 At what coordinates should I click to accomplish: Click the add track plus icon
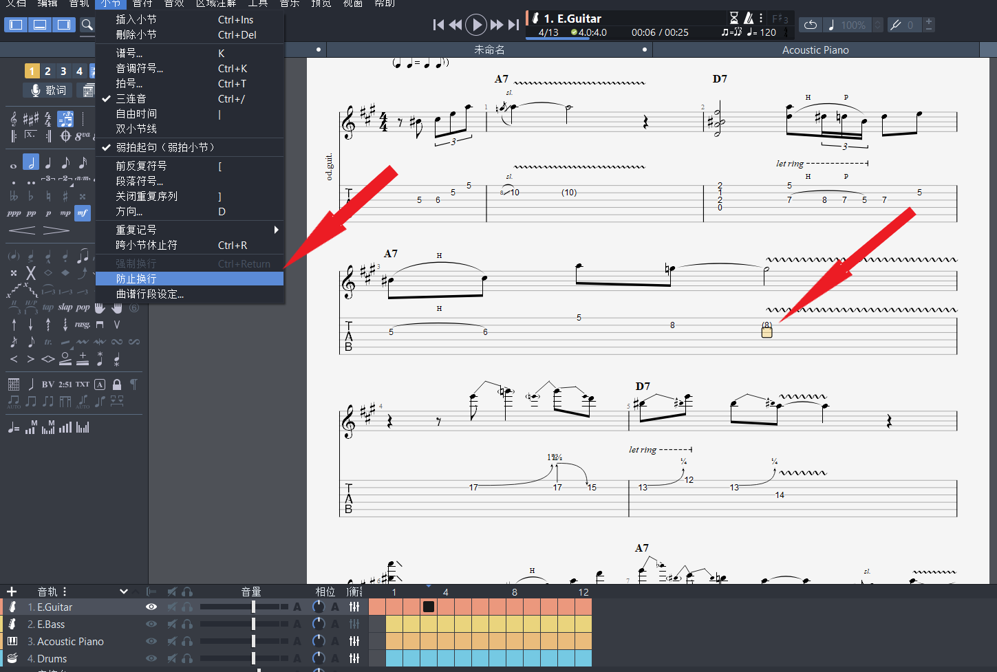[x=12, y=592]
